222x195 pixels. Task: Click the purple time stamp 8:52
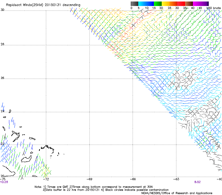pyautogui.click(x=197, y=182)
